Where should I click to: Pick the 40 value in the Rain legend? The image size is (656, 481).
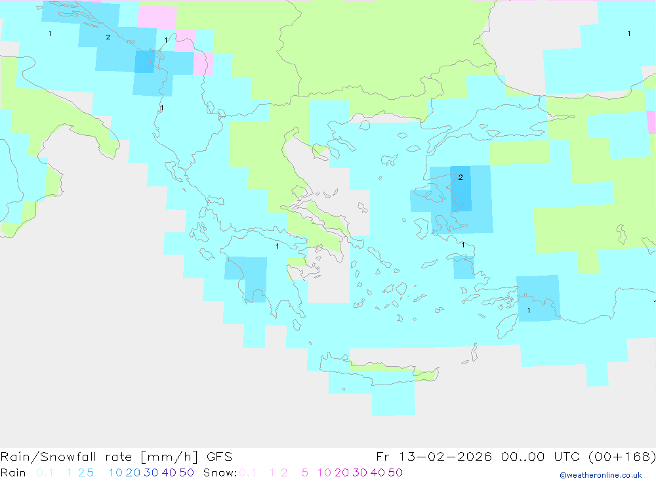click(169, 472)
